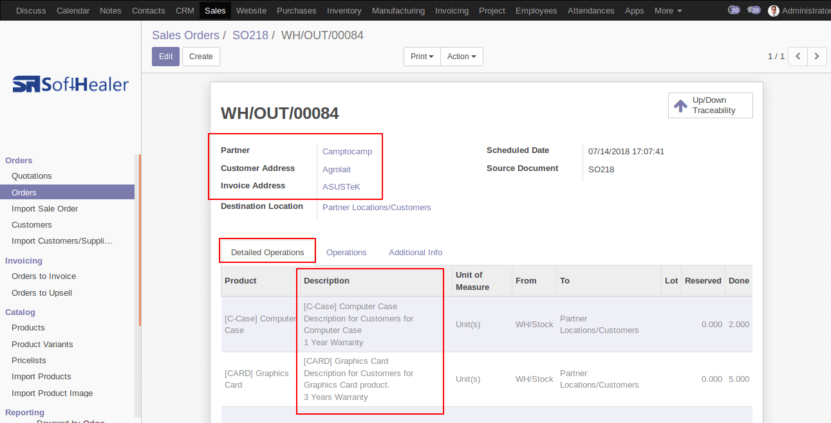Open the Agrolait customer address link
Screen dimensions: 831x423
click(337, 170)
